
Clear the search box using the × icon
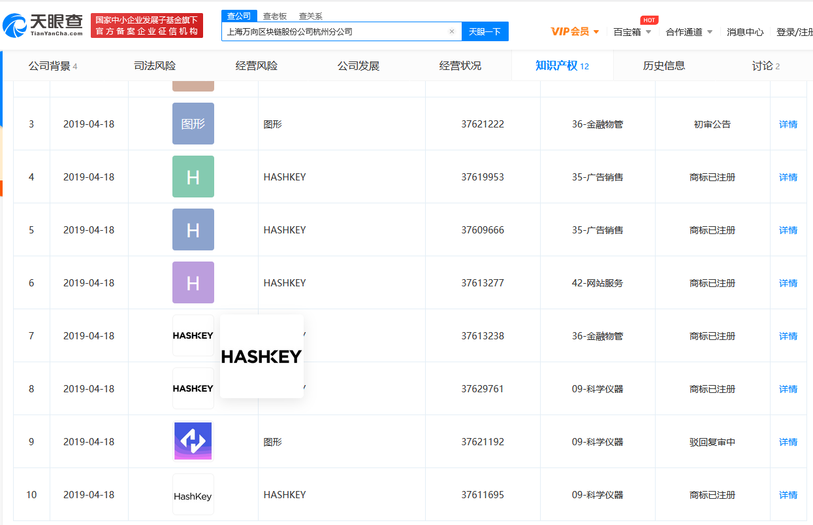click(451, 31)
